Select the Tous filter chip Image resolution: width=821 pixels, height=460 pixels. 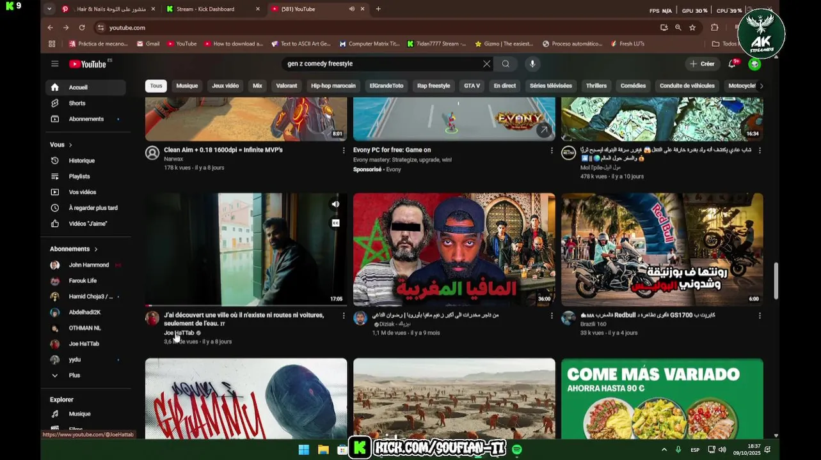(x=156, y=86)
